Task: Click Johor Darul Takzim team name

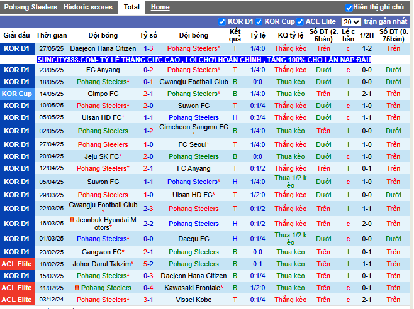Action: point(103,264)
